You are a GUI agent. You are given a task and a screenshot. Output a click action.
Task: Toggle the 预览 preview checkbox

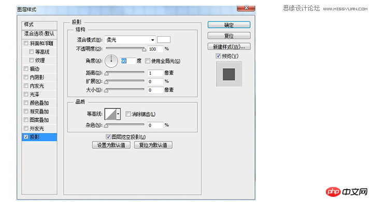pos(218,56)
